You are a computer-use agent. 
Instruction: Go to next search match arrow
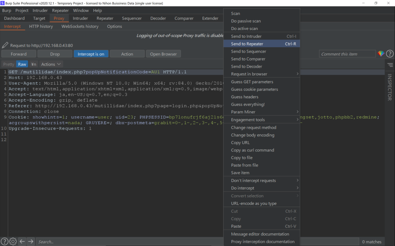click(x=31, y=241)
